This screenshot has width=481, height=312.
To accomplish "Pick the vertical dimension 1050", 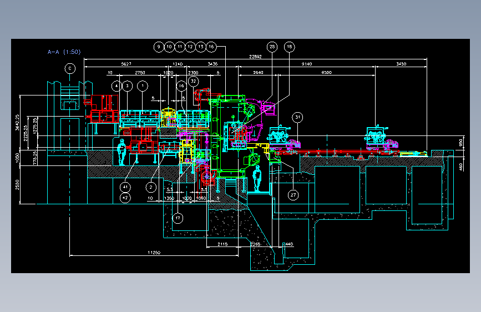I will coord(17,158).
